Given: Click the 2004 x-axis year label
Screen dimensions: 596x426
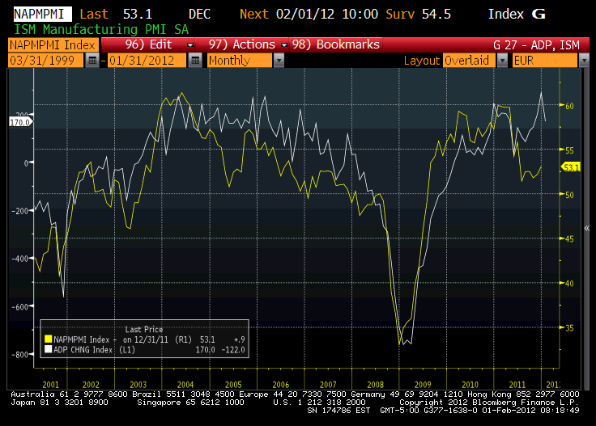Looking at the screenshot, I should point(185,385).
